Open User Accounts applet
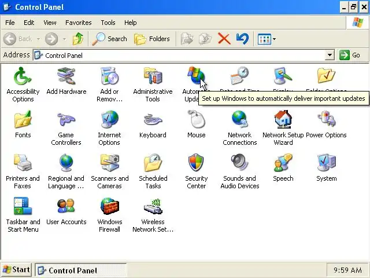 click(66, 206)
